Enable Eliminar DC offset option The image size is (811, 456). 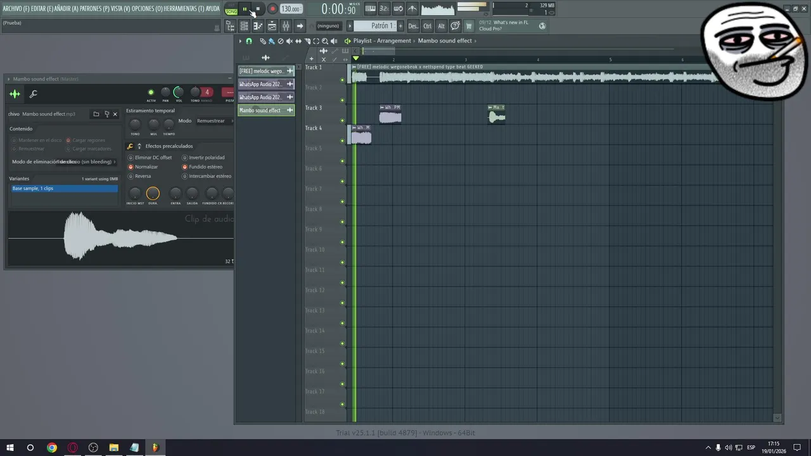pyautogui.click(x=150, y=158)
